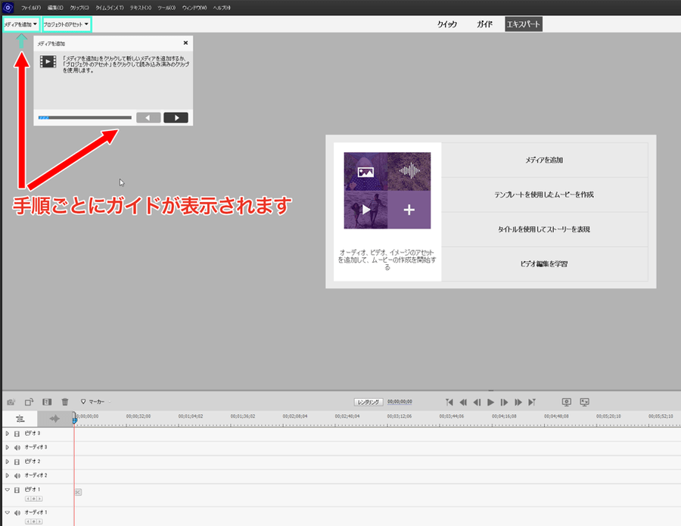The image size is (681, 526).
Task: Click the trash delete icon
Action: [65, 402]
